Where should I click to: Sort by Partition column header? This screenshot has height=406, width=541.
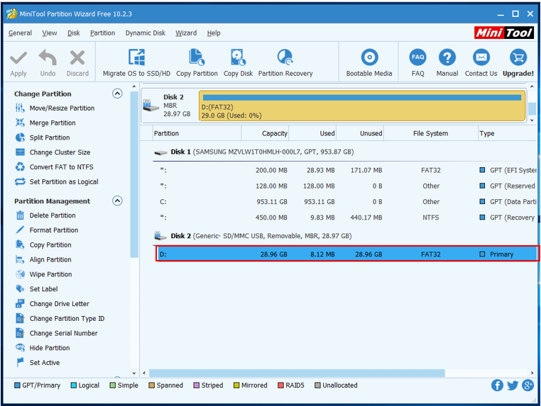pos(197,133)
